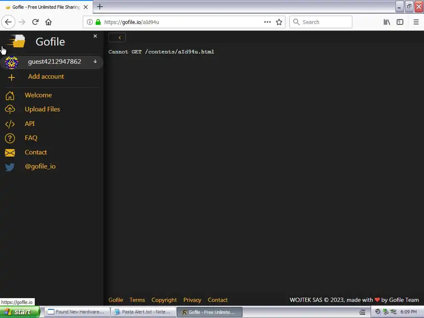
Task: Click the footer Contact link
Action: point(218,300)
